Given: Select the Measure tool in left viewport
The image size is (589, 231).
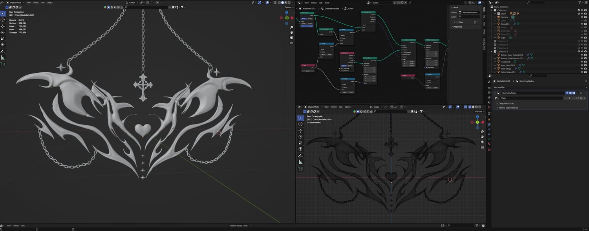Looking at the screenshot, I should pos(2,57).
